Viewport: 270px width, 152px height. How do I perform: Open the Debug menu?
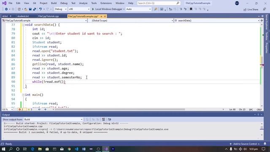[64, 3]
